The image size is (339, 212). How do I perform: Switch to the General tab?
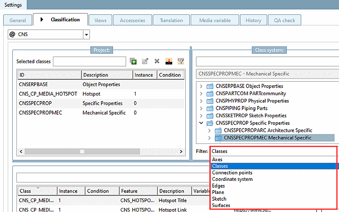click(18, 20)
